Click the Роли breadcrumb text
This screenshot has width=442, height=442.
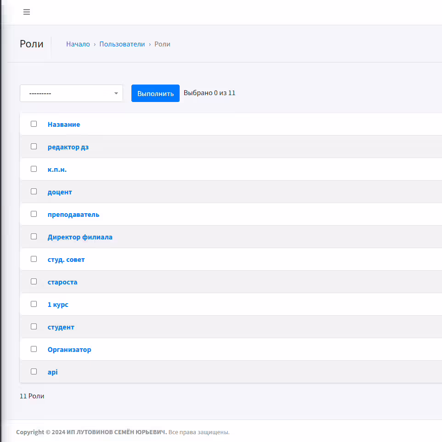pos(162,44)
